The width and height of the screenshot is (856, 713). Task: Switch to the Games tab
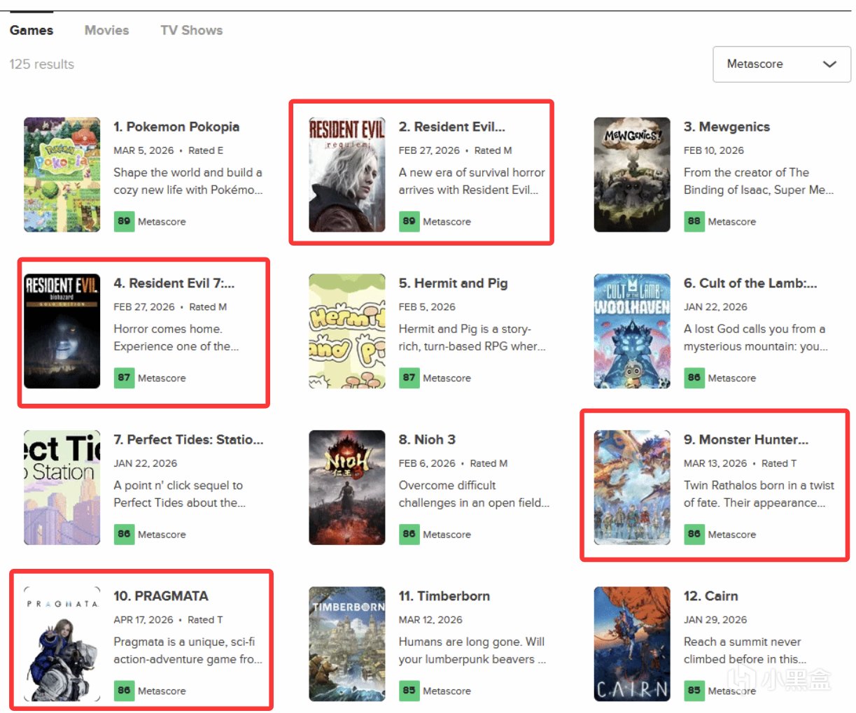31,30
